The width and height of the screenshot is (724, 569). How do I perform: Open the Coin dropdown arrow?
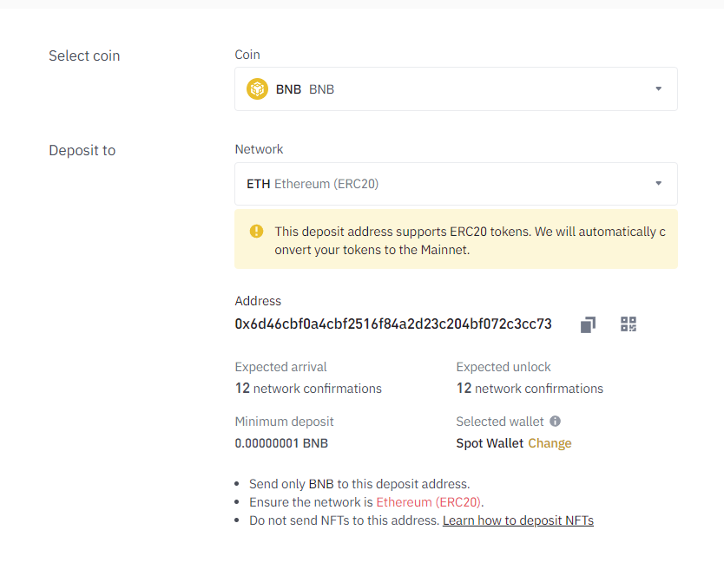658,88
